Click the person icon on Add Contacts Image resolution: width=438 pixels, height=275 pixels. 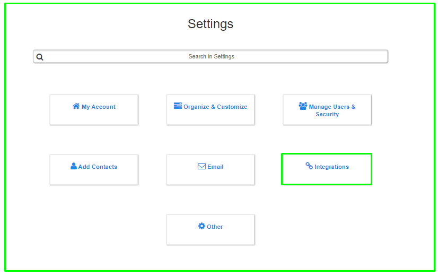tap(74, 166)
